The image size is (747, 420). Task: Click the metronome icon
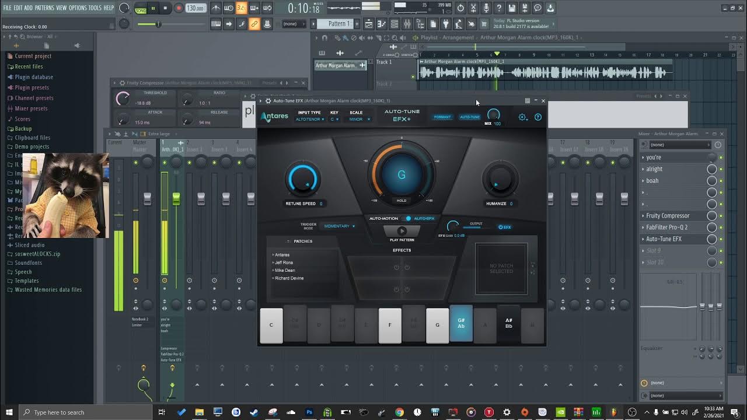coord(216,8)
